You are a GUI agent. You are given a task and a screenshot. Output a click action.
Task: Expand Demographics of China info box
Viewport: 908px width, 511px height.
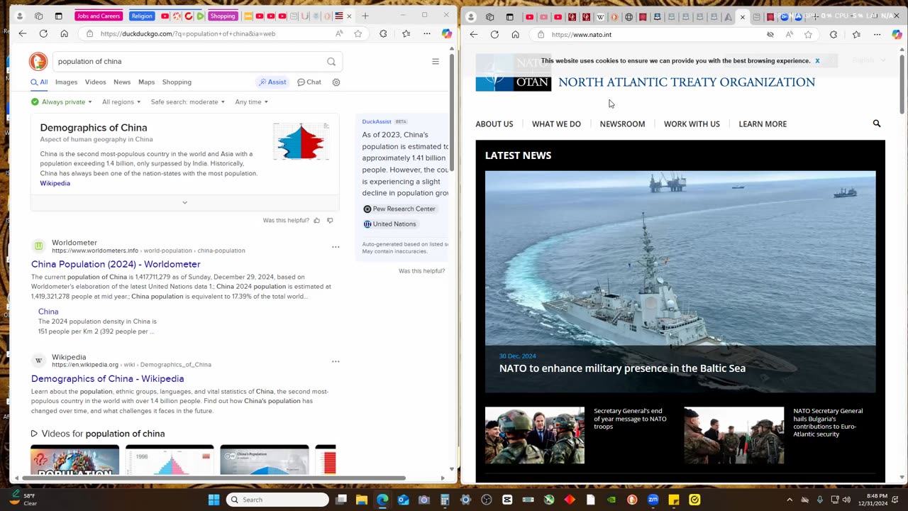[184, 202]
